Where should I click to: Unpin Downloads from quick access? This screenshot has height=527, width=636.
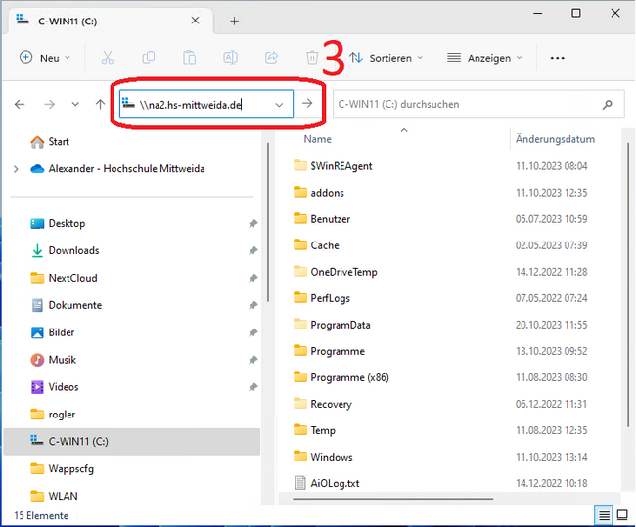pos(252,251)
